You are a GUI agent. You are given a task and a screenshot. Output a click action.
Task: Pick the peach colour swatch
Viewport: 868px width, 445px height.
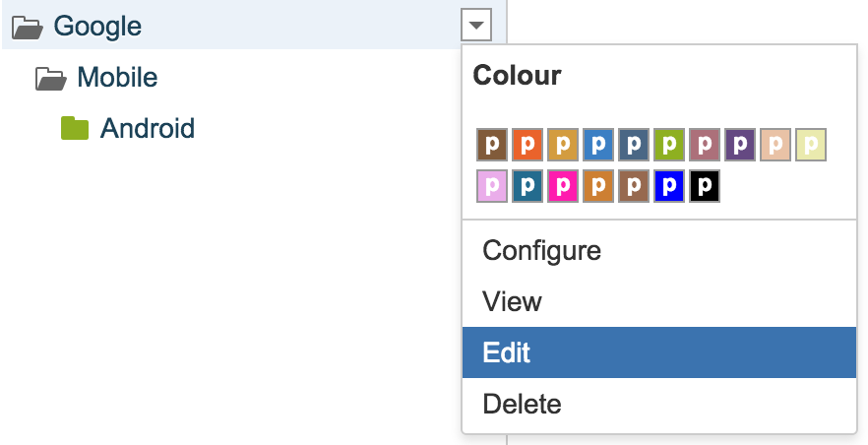[775, 145]
